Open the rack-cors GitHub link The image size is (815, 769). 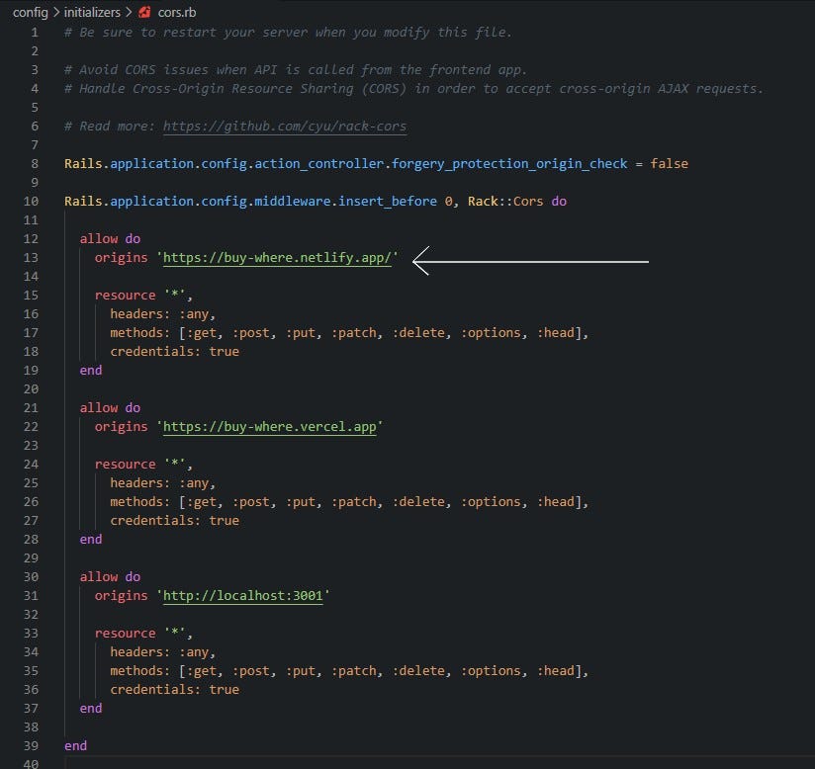click(290, 126)
